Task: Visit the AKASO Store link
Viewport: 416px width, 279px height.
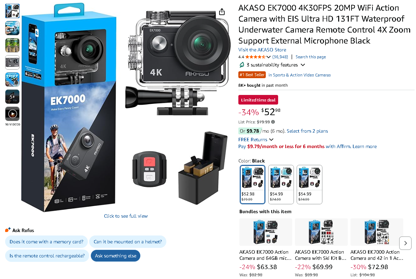Action: click(x=262, y=50)
